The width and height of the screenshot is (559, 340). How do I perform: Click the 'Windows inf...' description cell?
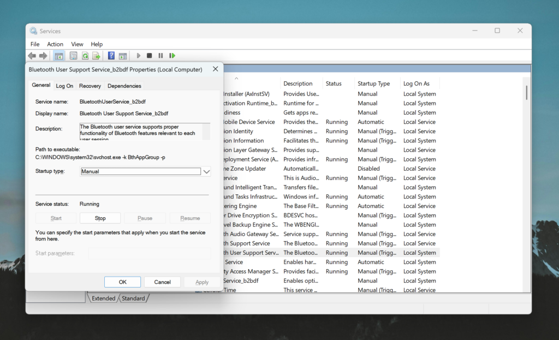click(301, 196)
